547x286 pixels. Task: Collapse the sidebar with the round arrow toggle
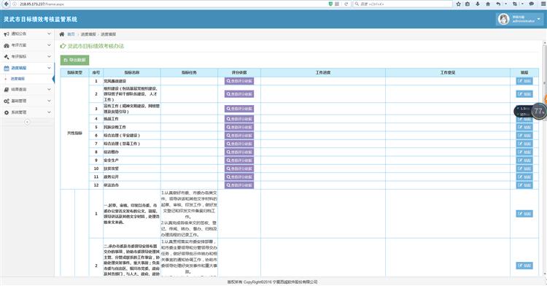point(27,122)
